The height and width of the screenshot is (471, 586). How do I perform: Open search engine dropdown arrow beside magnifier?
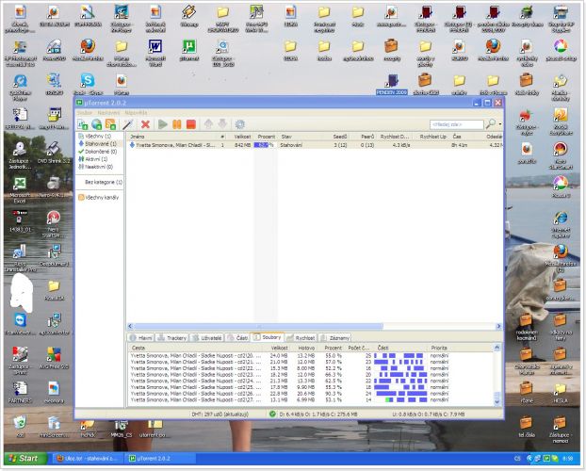pos(500,124)
